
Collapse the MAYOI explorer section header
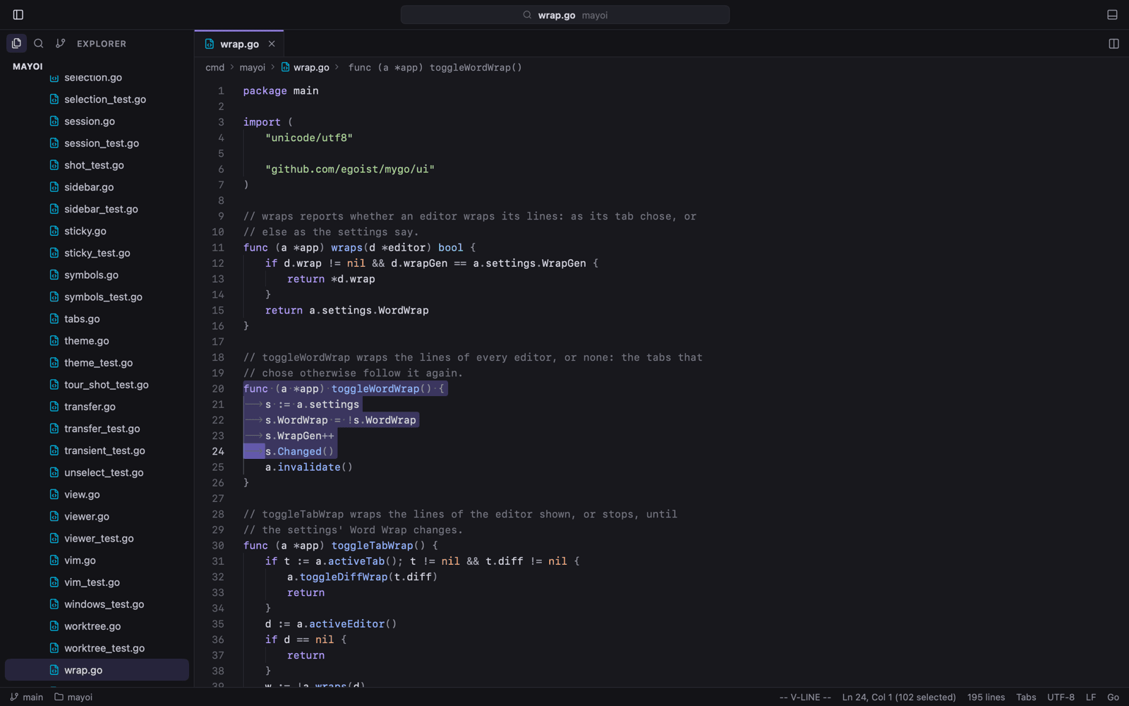tap(28, 66)
